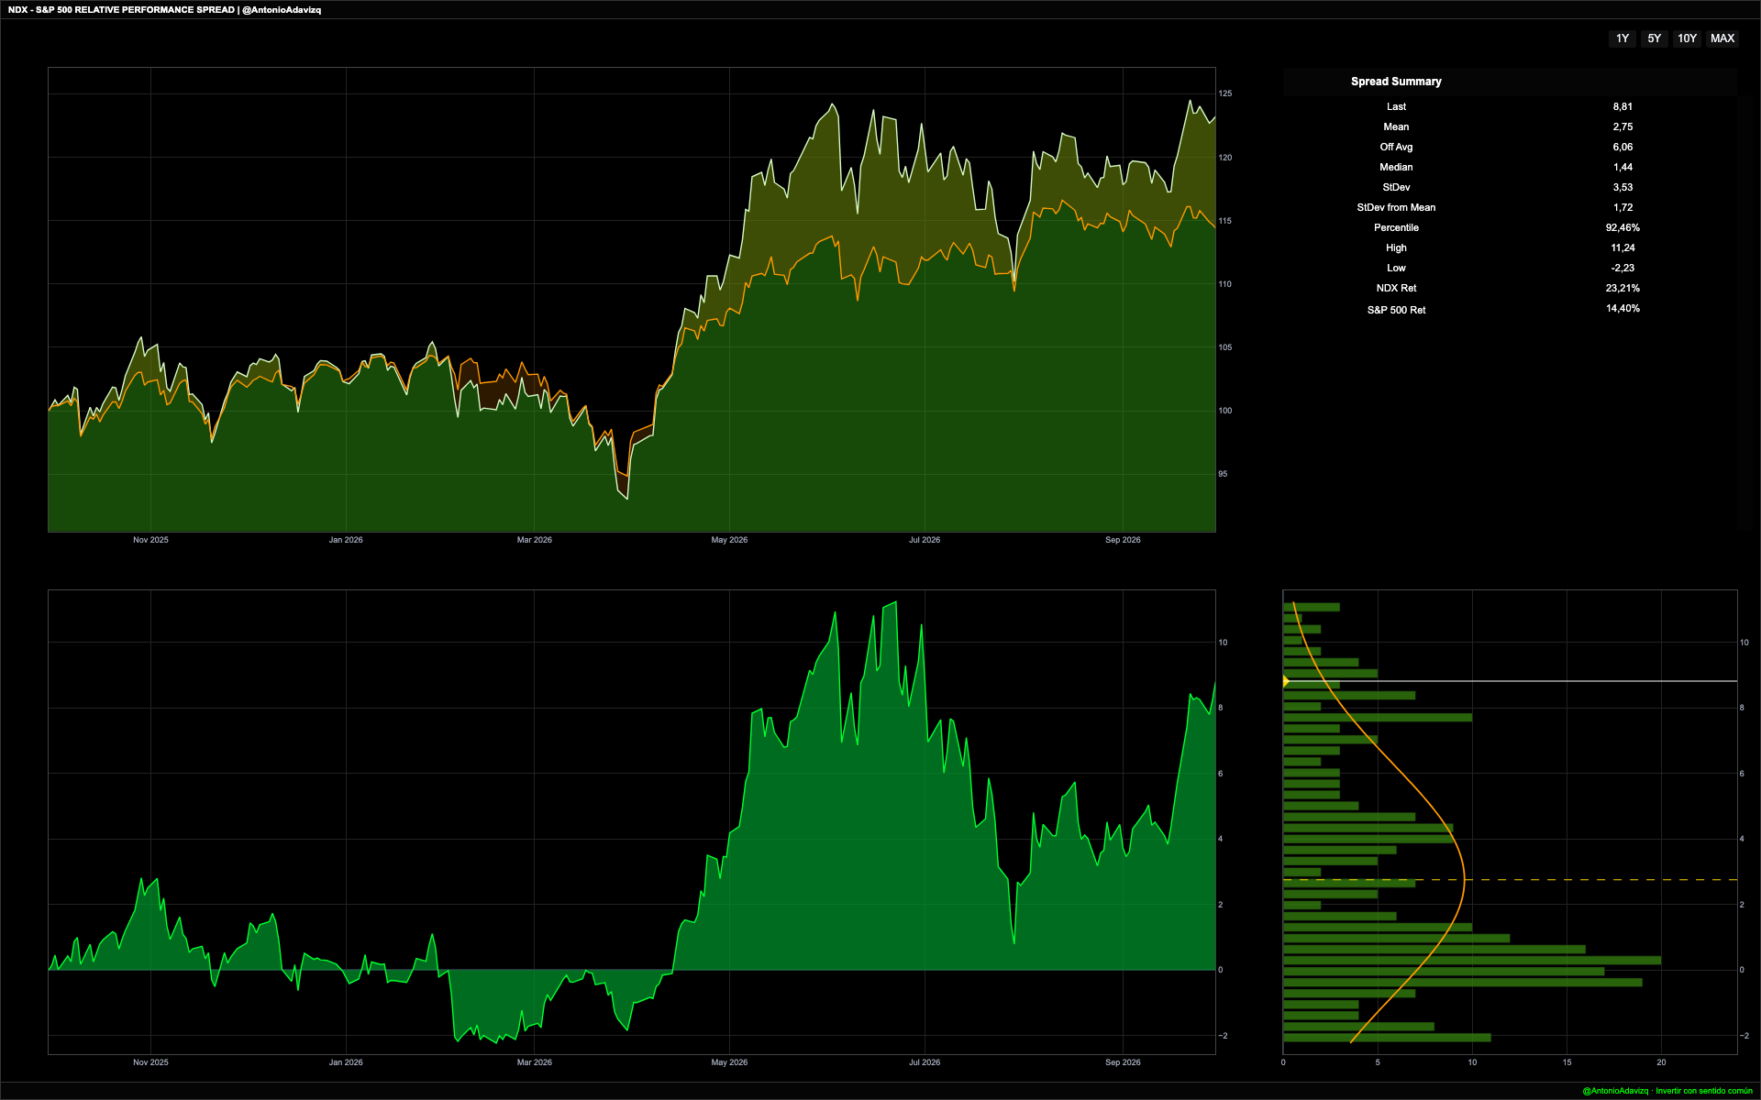Select the StDev value 3,53
This screenshot has height=1100, width=1761.
click(x=1623, y=187)
